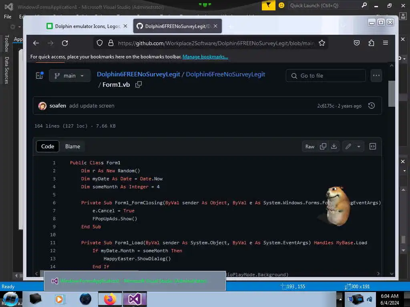Click the Go to file search field
410x307 pixels.
pos(326,76)
